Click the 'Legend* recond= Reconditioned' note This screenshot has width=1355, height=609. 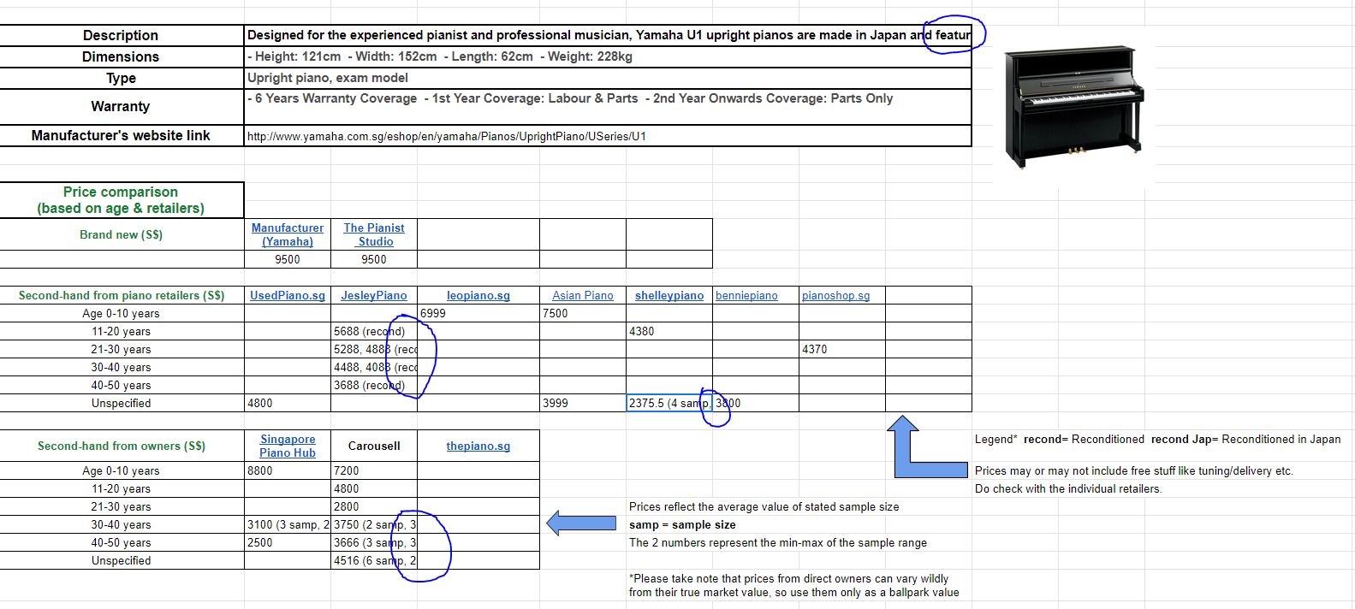(x=1157, y=439)
